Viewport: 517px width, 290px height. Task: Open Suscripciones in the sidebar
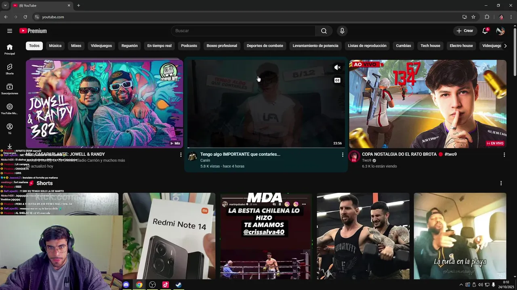point(10,89)
